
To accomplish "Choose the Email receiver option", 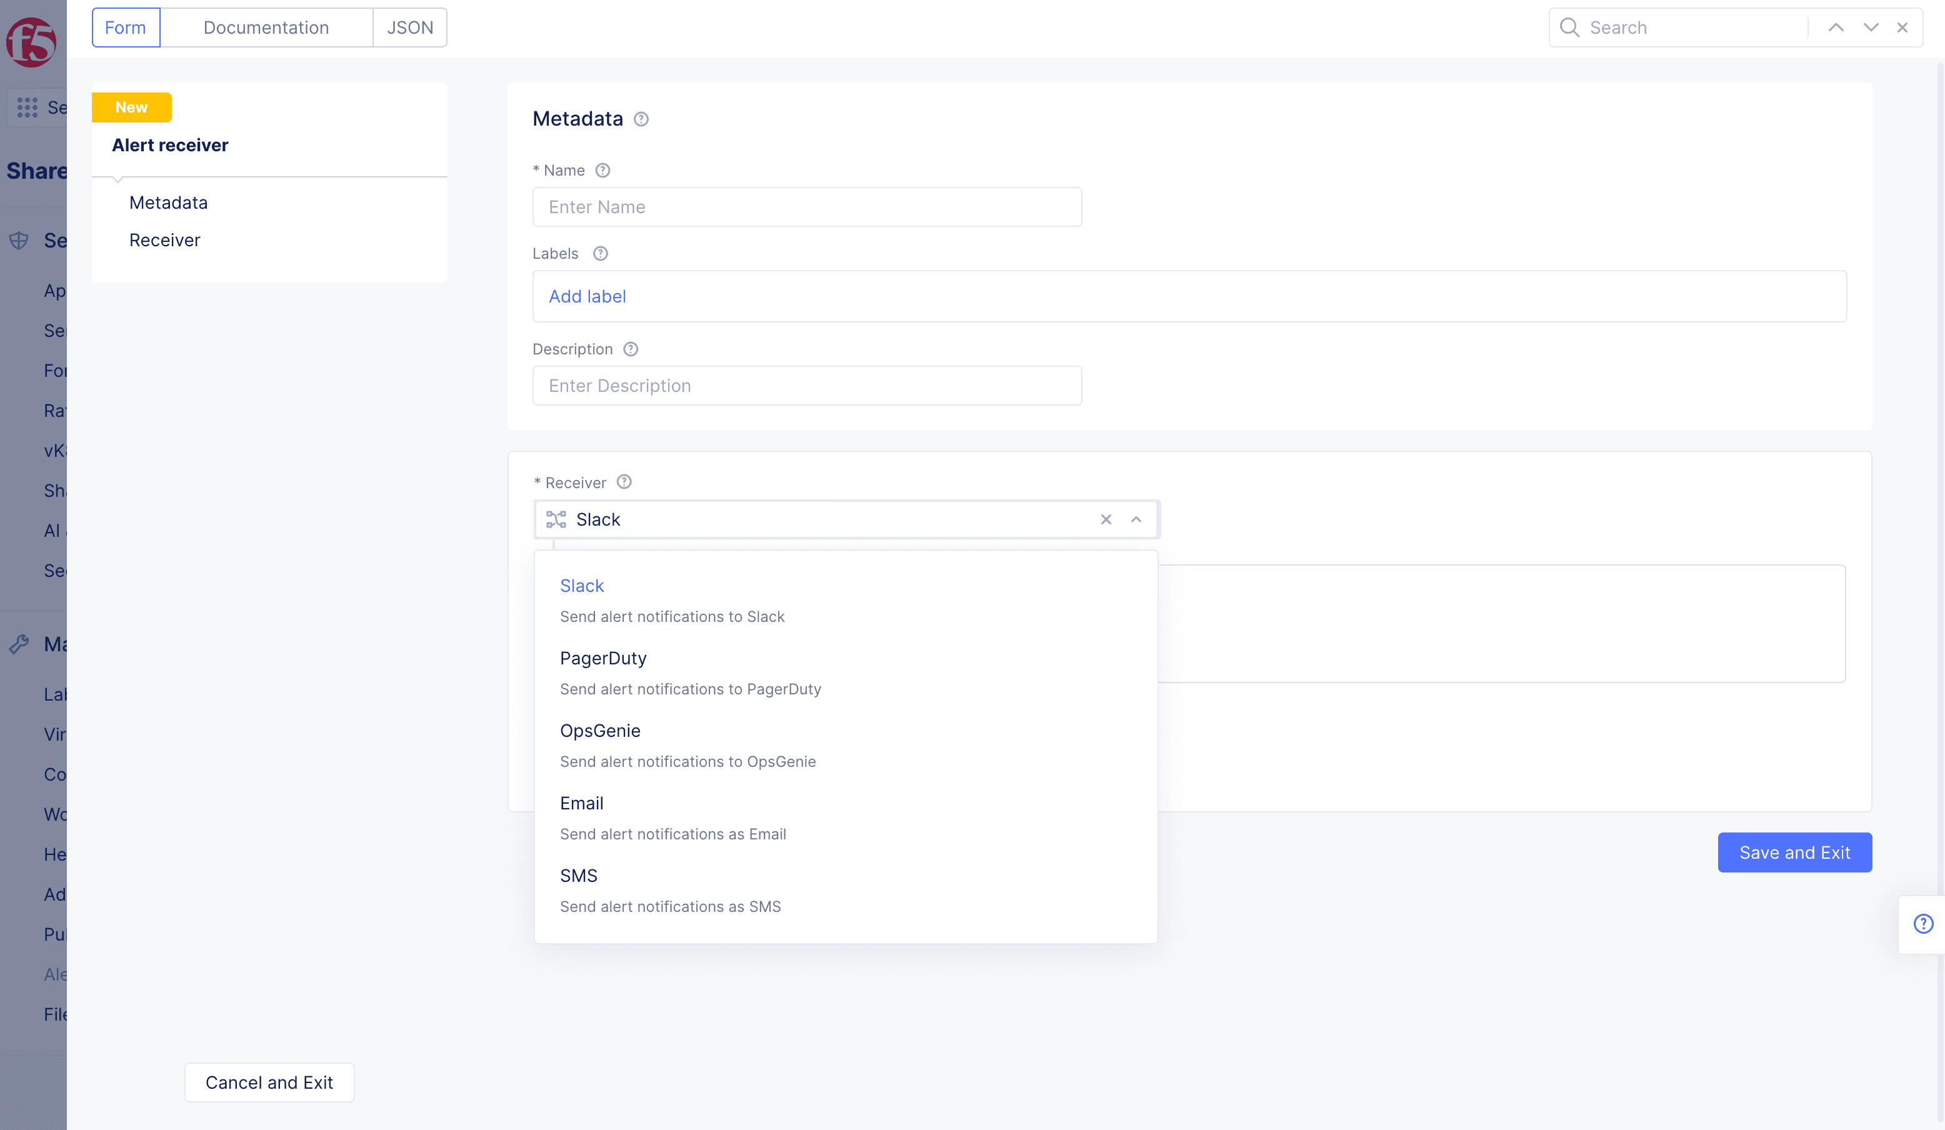I will click(581, 804).
